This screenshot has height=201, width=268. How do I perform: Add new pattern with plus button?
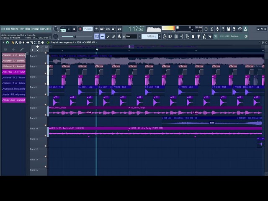[x=160, y=36]
